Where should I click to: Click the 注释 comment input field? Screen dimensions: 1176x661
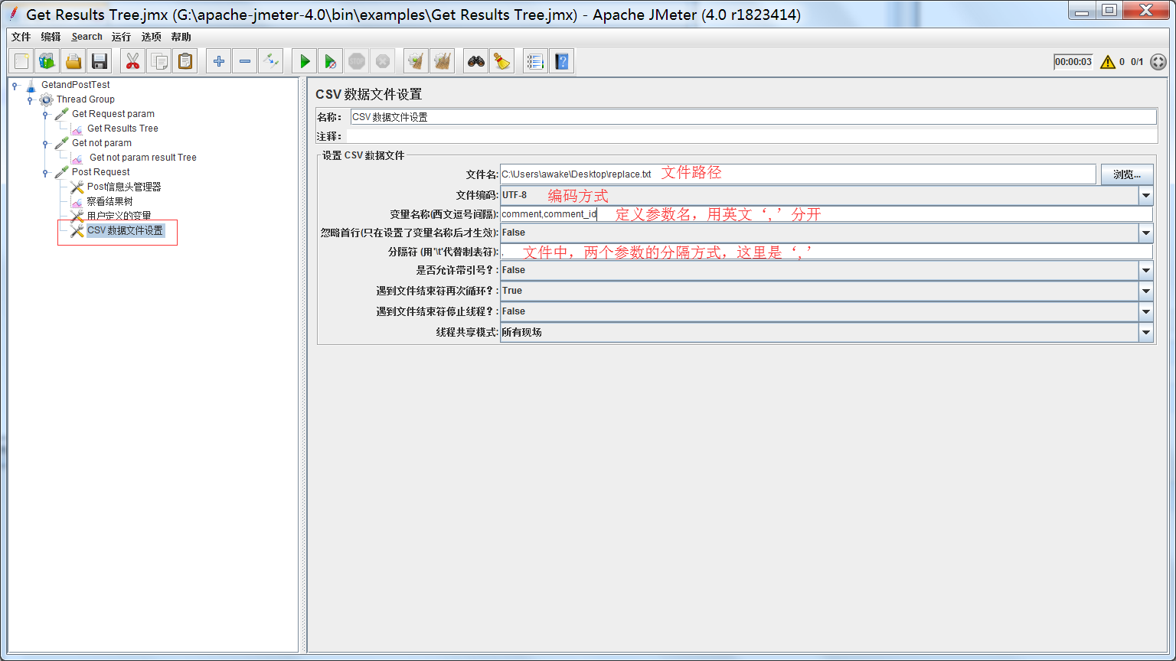point(751,136)
